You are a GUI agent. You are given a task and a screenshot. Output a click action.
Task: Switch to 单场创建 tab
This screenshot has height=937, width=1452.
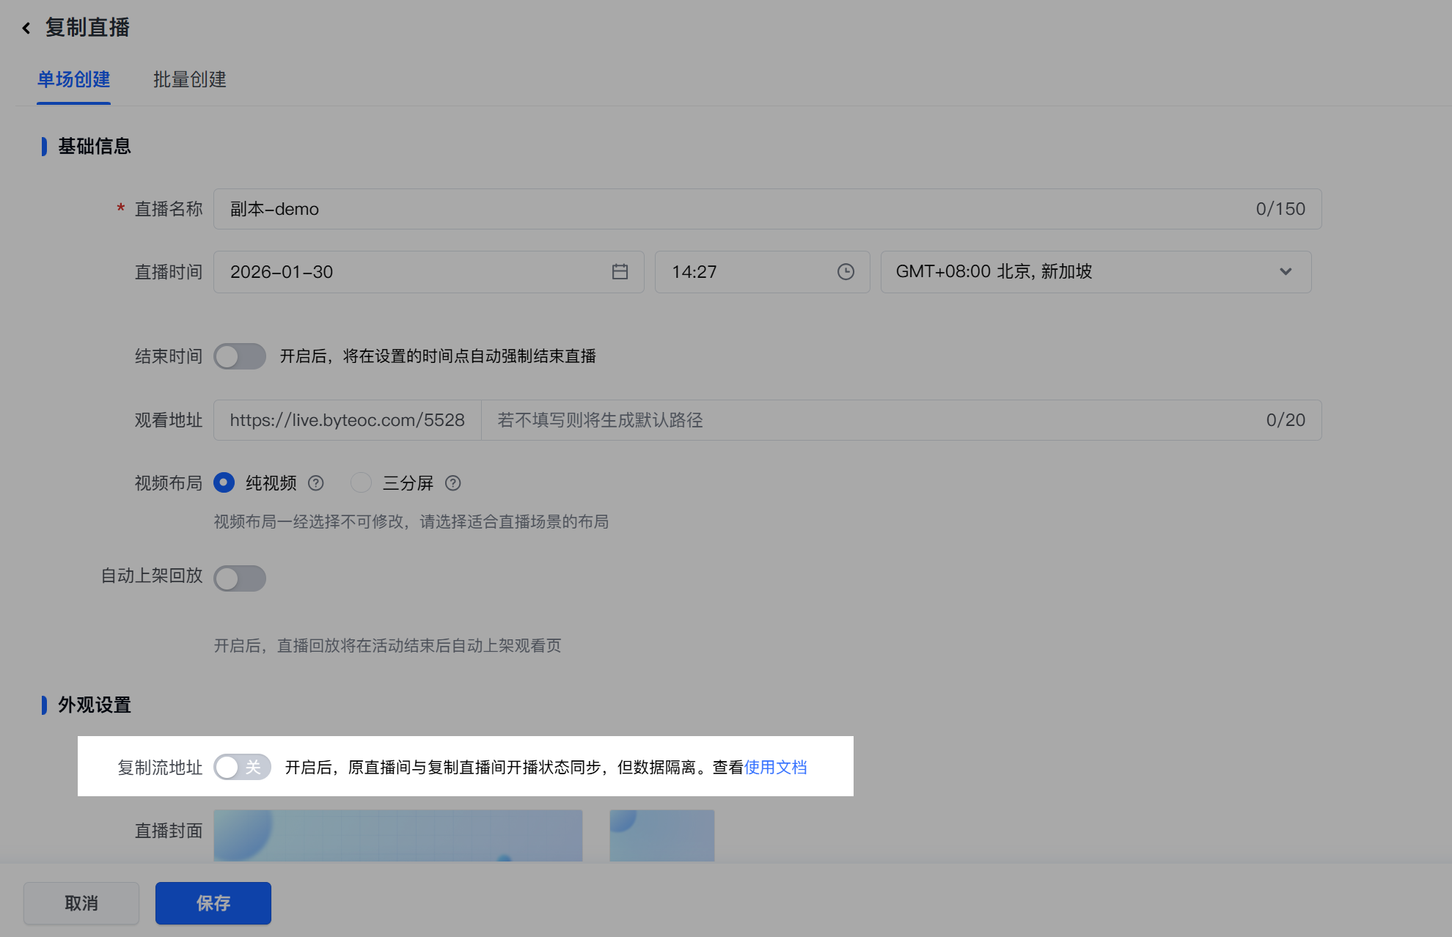pyautogui.click(x=73, y=80)
